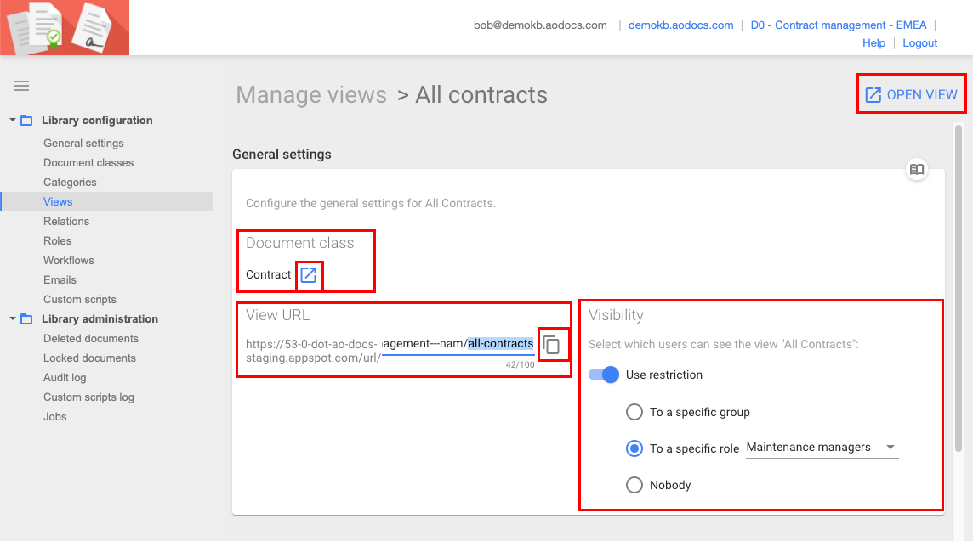
Task: Click the page vertical scrollbar
Action: click(x=959, y=289)
